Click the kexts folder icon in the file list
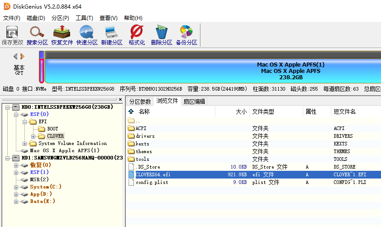Screen dimensions: 381x227 pyautogui.click(x=131, y=144)
